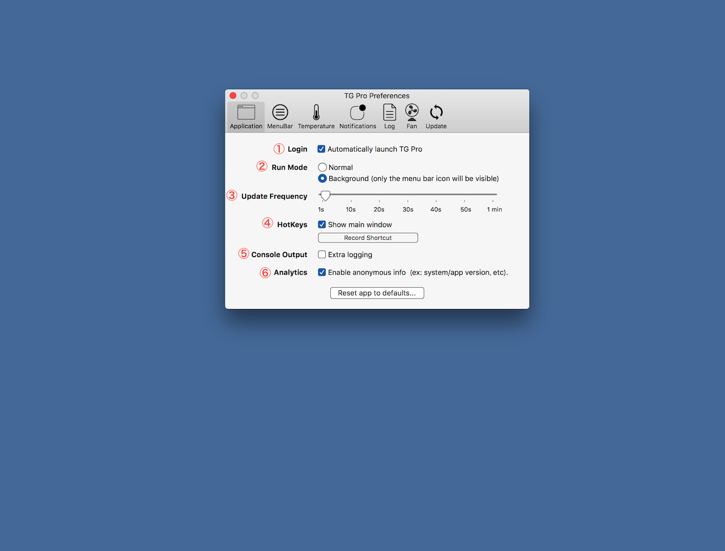Set update frequency slider to 30s mark
The width and height of the screenshot is (725, 551).
point(408,194)
